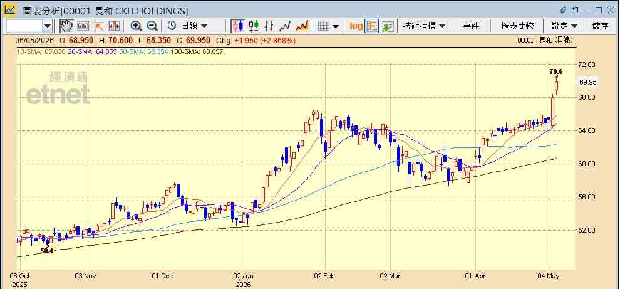Click the 72.00 price axis label
This screenshot has width=620, height=289.
pos(587,64)
